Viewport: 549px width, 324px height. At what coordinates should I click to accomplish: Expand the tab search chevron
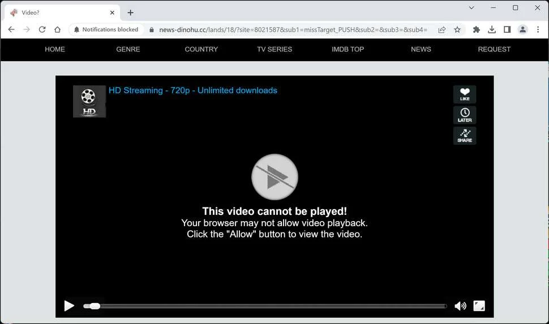pos(471,8)
